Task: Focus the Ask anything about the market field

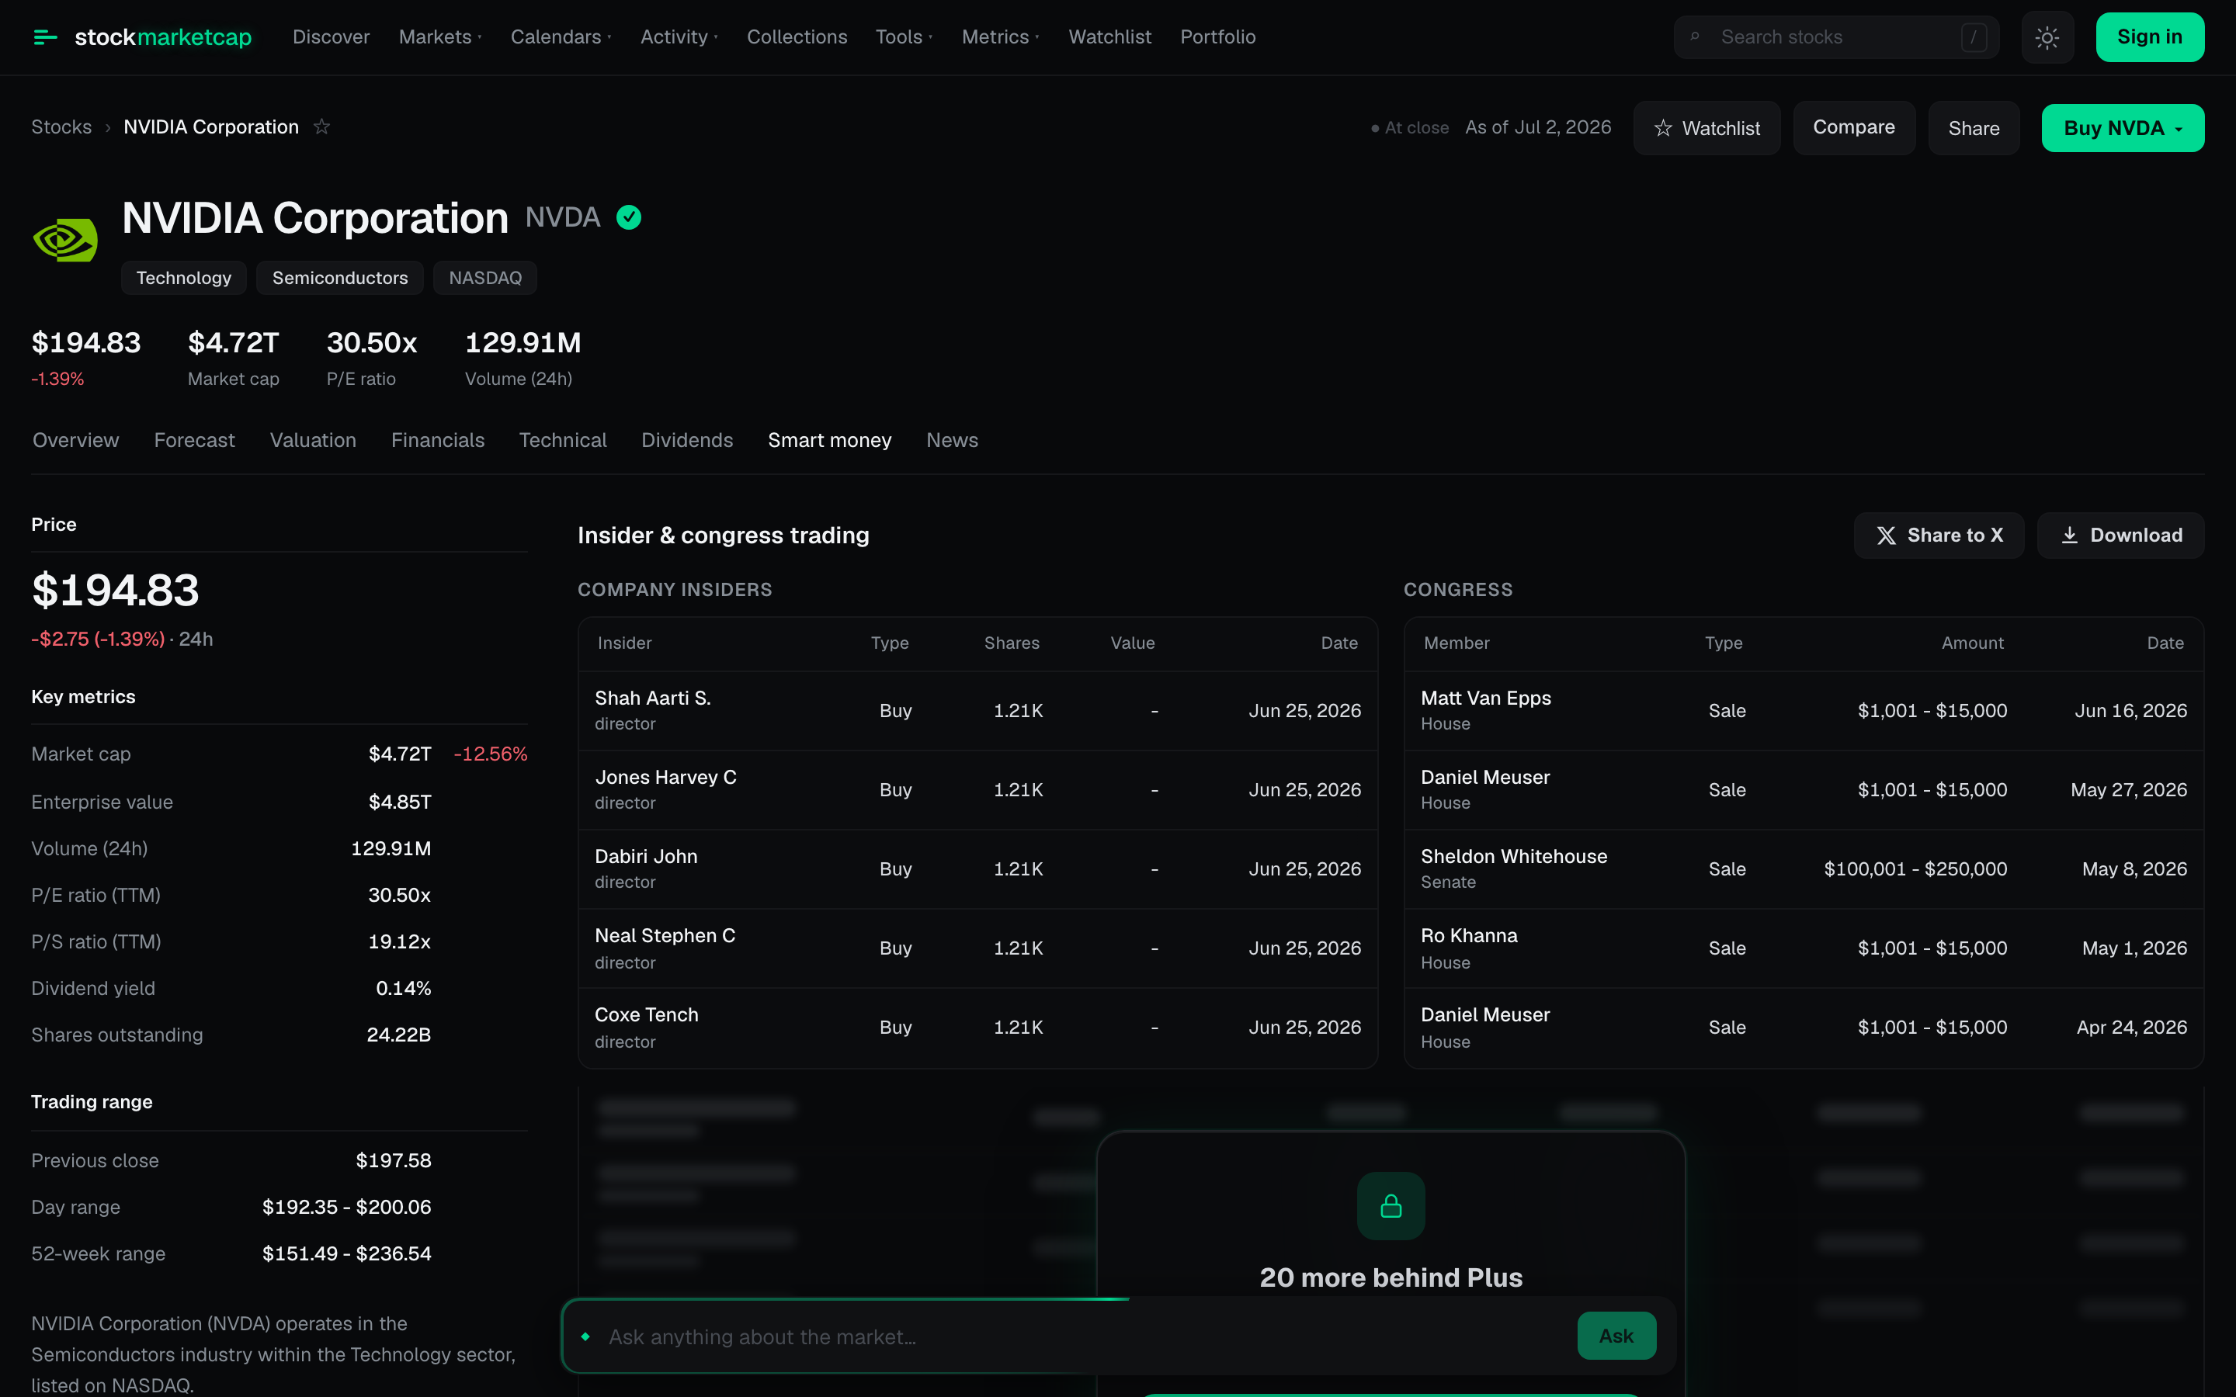Action: coord(1085,1337)
